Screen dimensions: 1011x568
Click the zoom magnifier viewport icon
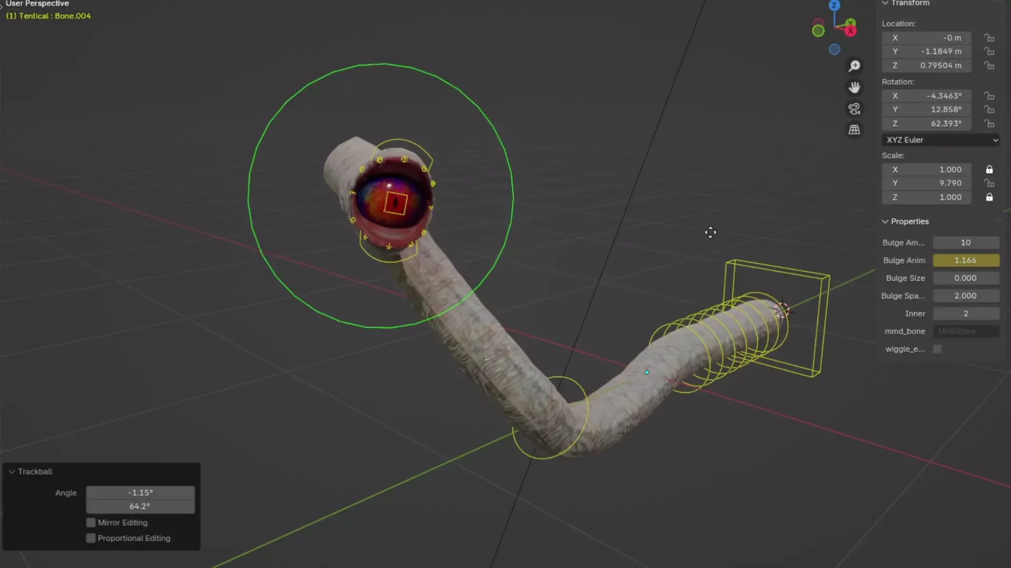coord(854,66)
